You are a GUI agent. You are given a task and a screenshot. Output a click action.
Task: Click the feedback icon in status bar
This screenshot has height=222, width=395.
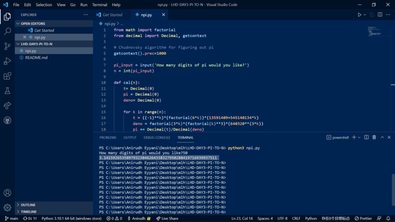point(379,219)
